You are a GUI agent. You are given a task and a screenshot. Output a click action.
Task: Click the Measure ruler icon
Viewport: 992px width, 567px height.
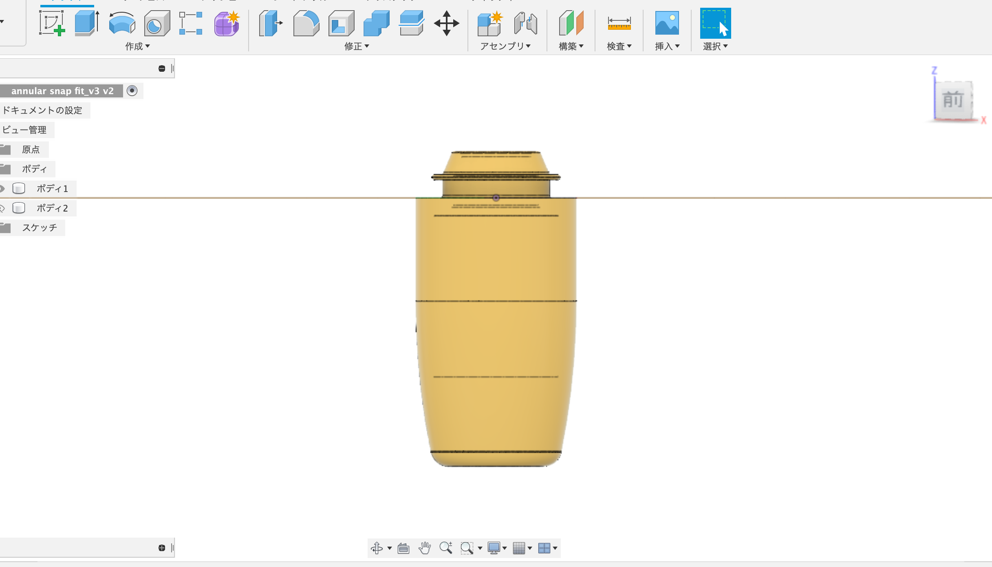(x=619, y=23)
